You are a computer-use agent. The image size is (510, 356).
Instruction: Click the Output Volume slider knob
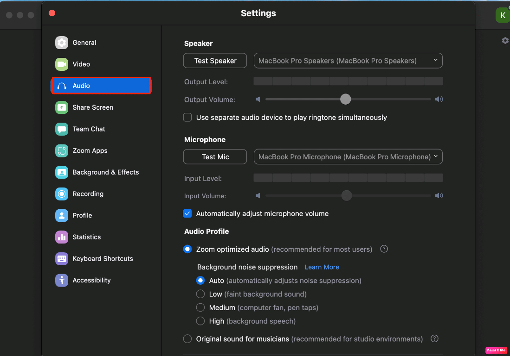[x=345, y=99]
